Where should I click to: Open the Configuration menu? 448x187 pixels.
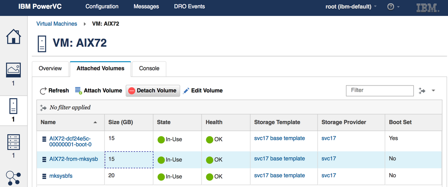click(102, 7)
